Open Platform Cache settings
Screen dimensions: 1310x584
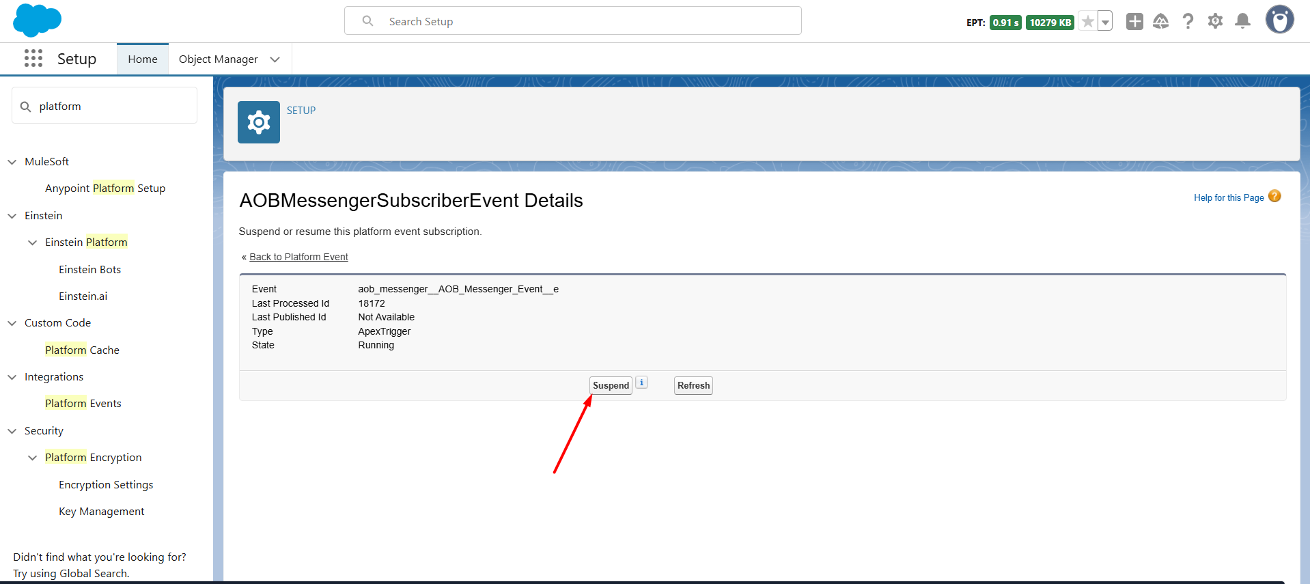pyautogui.click(x=82, y=350)
